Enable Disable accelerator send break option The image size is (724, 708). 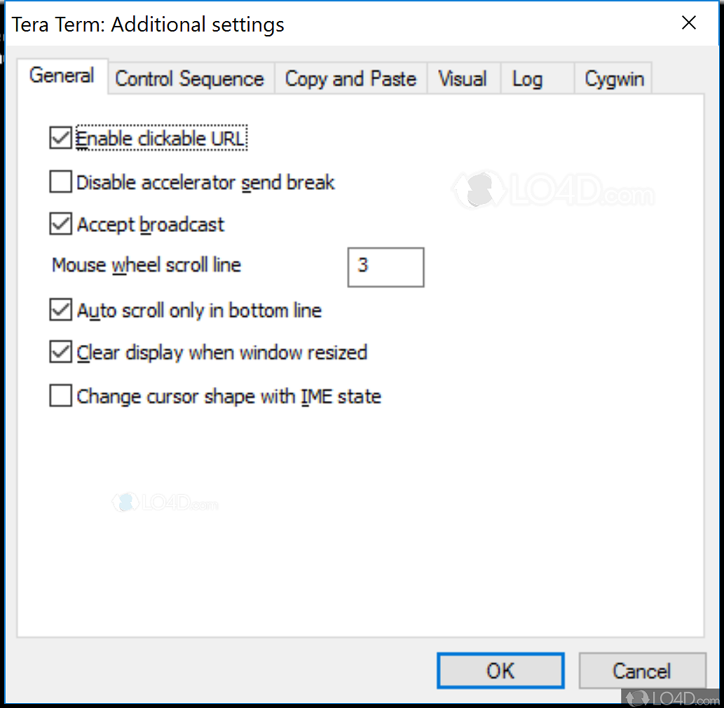(x=61, y=182)
